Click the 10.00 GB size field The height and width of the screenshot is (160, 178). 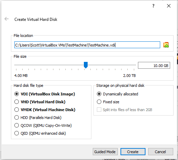(x=154, y=65)
